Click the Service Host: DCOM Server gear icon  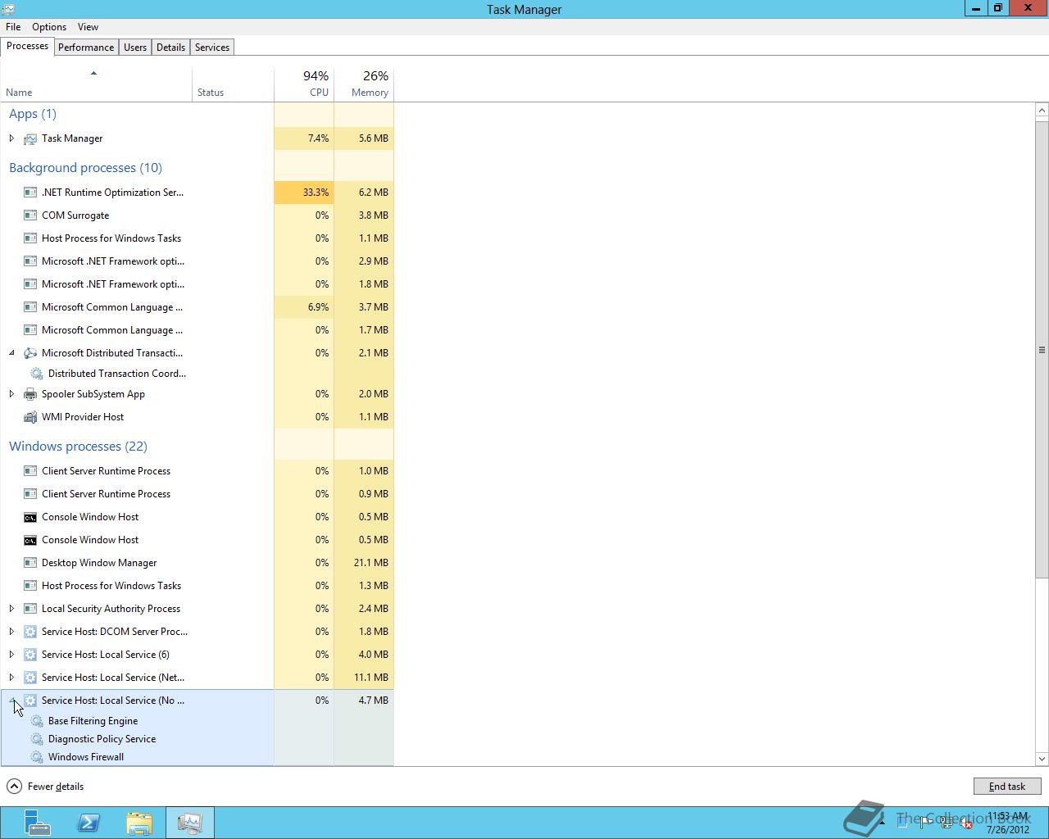tap(30, 632)
